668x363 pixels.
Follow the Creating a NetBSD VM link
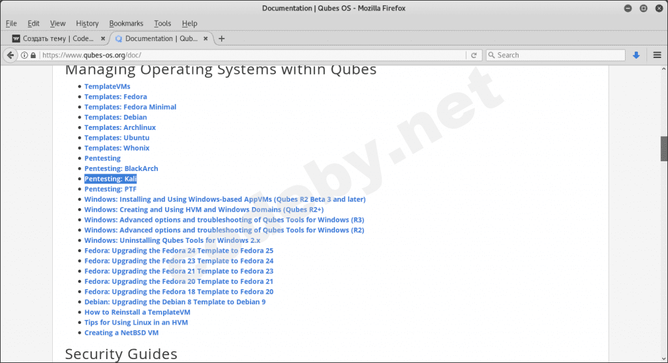point(121,333)
